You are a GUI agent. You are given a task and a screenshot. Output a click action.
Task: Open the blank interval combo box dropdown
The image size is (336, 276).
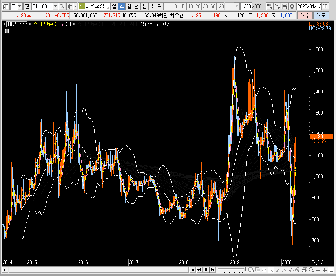tap(237, 6)
